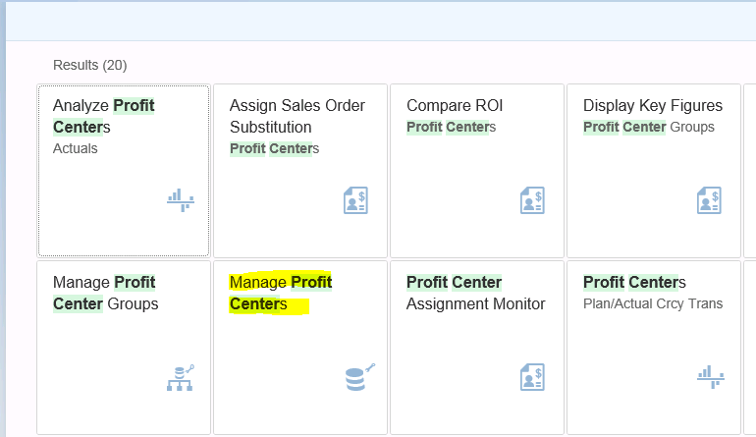Click the database icon on Manage Profit Centers tile
Viewport: 756px width, 437px height.
(359, 377)
